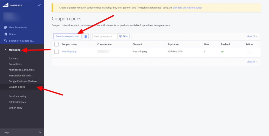269x136 pixels.
Task: Click the Filter button with funnel icon
Action: [124, 36]
